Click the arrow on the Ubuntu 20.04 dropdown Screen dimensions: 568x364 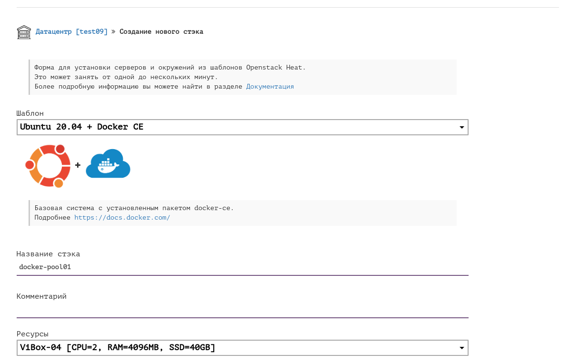[x=461, y=127]
